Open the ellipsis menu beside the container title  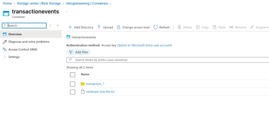coord(66,12)
